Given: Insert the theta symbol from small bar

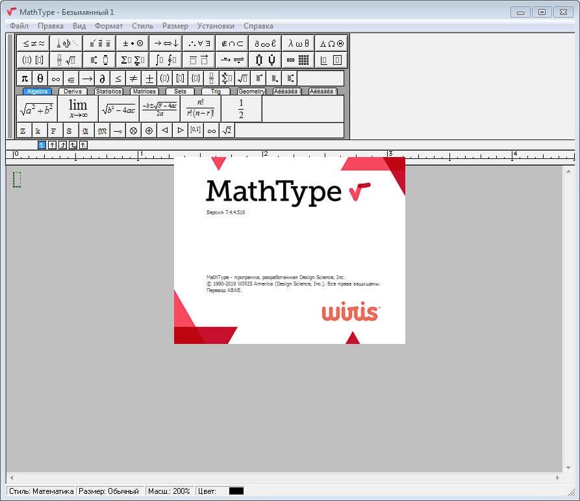Looking at the screenshot, I should coord(40,79).
